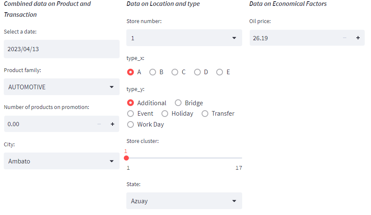The height and width of the screenshot is (215, 371).
Task: Expand the State dropdown showing Azuay
Action: point(184,201)
